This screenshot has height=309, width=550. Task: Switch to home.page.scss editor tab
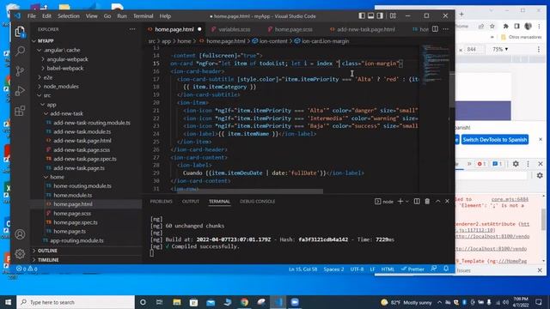pyautogui.click(x=290, y=29)
